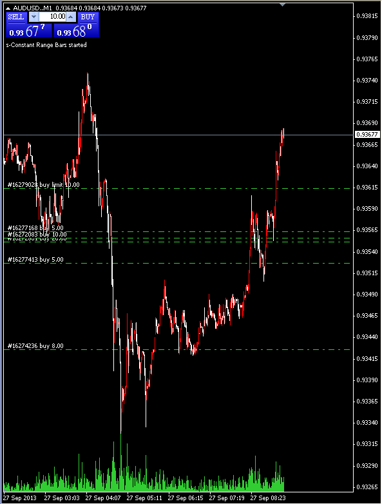The width and height of the screenshot is (382, 504).
Task: Decrease trade volume with down arrow
Action: [x=33, y=17]
